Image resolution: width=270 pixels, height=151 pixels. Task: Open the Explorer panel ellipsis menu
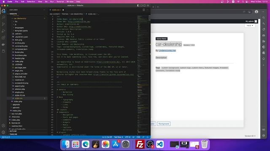(44, 10)
